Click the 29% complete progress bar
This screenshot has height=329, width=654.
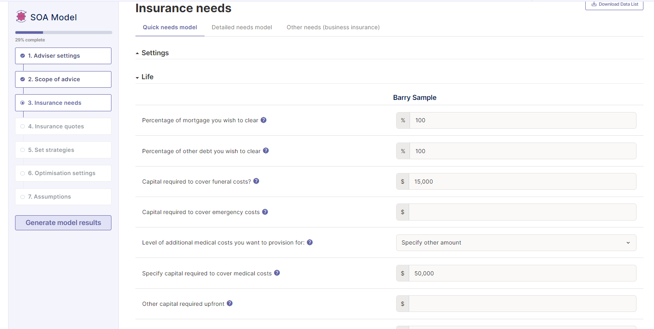(x=63, y=32)
